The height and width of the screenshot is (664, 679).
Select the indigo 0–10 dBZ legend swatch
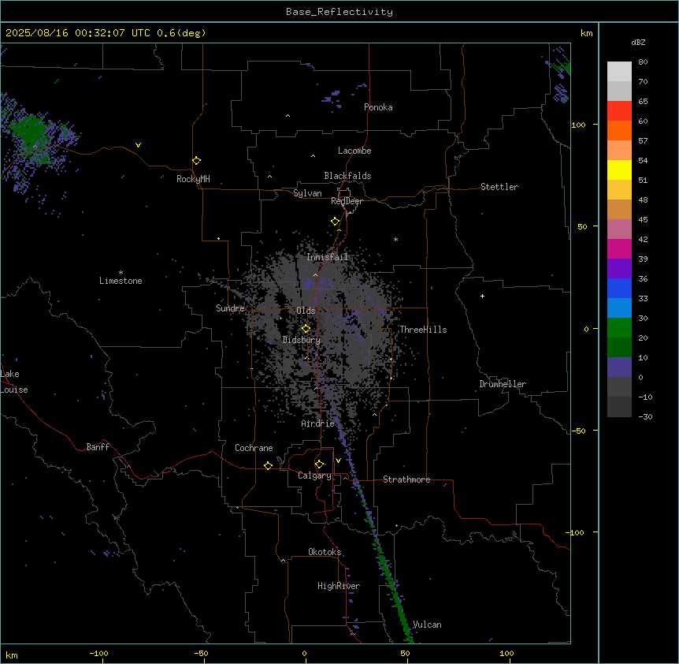click(619, 367)
